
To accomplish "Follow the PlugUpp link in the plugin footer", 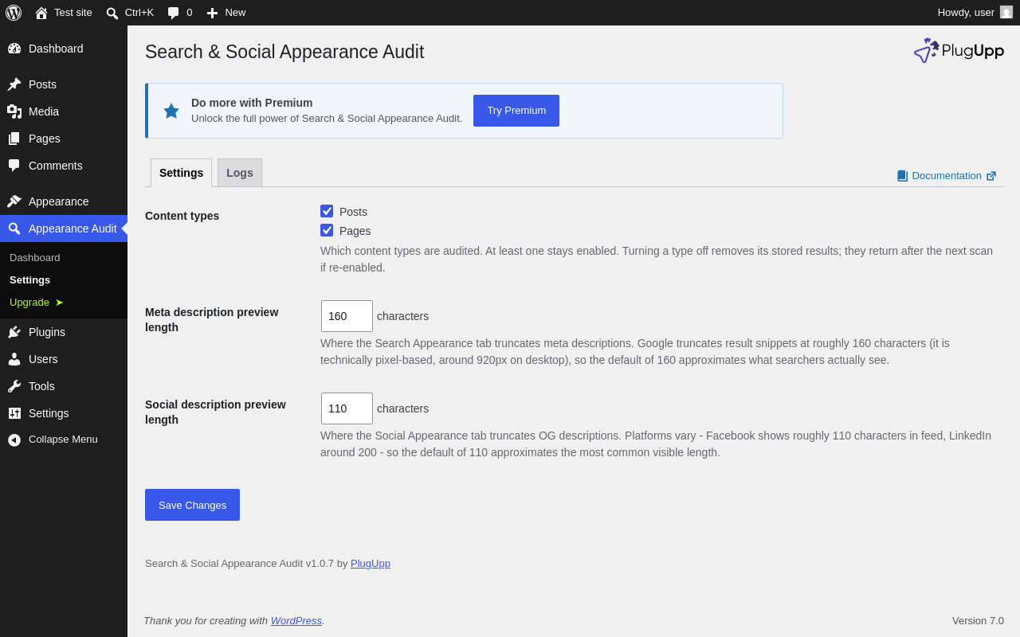I will (371, 564).
